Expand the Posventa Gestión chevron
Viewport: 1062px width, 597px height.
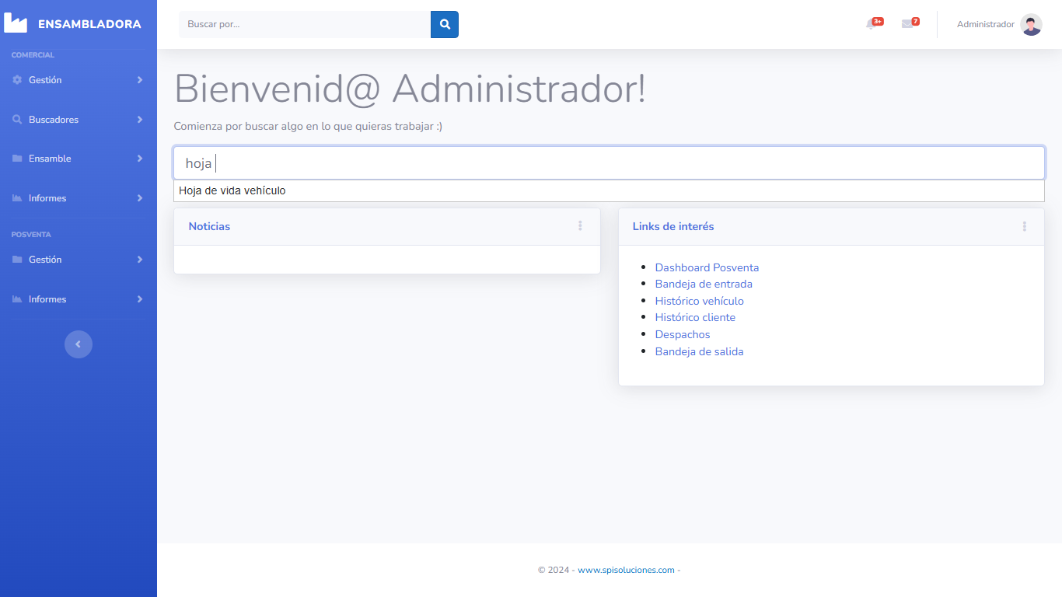pyautogui.click(x=140, y=260)
